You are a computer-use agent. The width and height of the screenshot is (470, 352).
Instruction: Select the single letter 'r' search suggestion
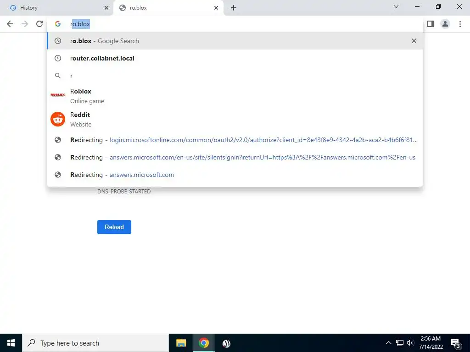(x=235, y=76)
